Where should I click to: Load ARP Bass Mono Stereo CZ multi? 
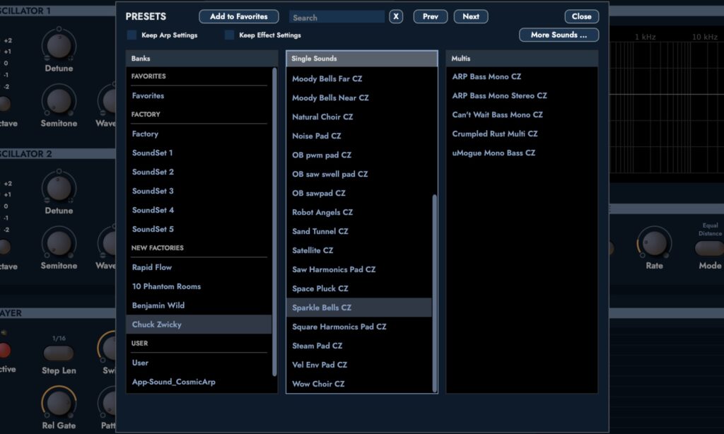click(x=522, y=95)
